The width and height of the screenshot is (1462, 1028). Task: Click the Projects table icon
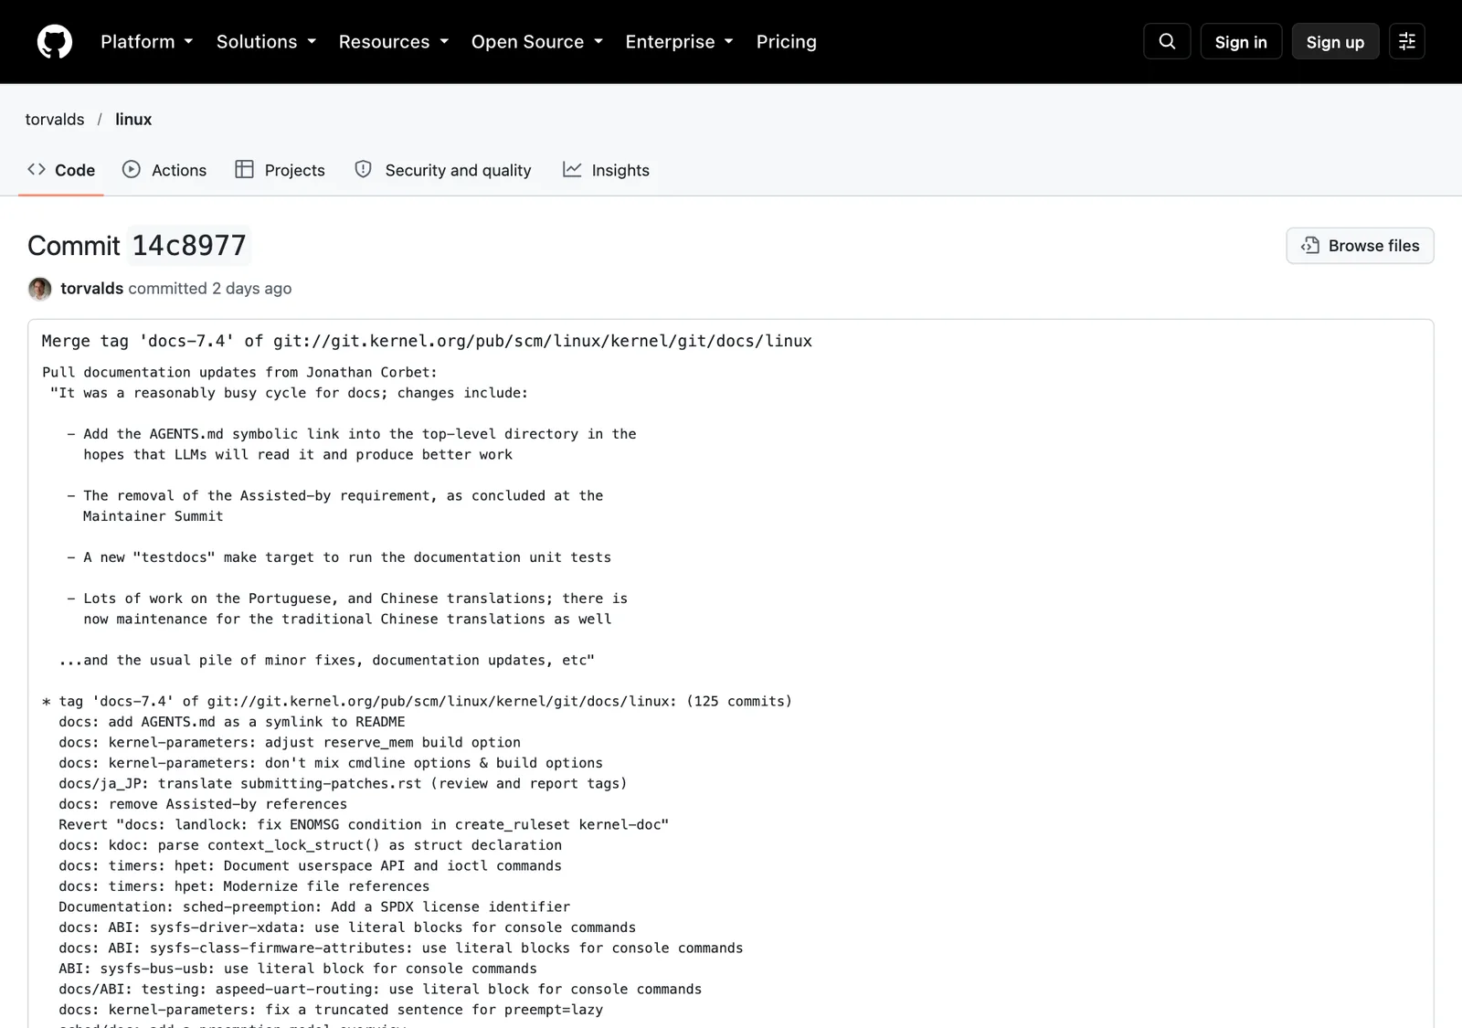tap(244, 169)
